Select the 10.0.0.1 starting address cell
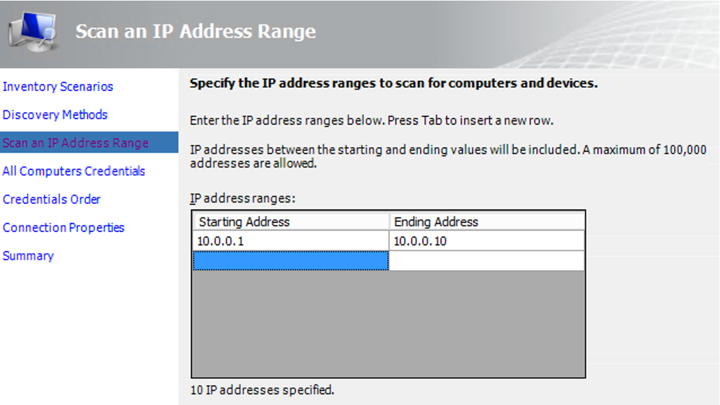The width and height of the screenshot is (720, 405). click(291, 241)
